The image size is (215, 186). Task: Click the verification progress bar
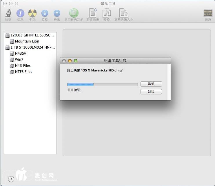(102, 84)
